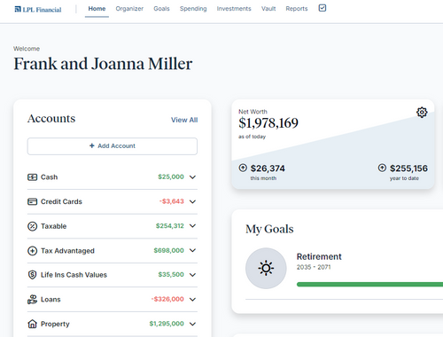Viewport: 443px width, 337px height.
Task: Click the $26,374 this month figure
Action: click(x=268, y=168)
